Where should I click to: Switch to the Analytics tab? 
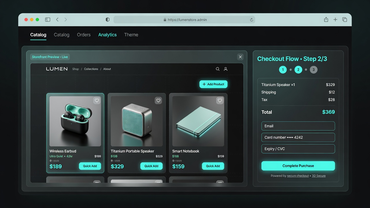pyautogui.click(x=108, y=35)
